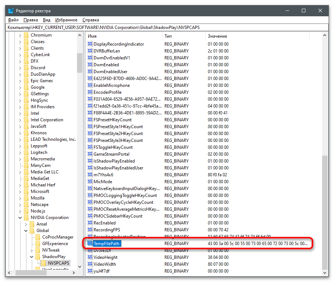
Task: Click the icon beside MicMode value
Action: (x=90, y=181)
